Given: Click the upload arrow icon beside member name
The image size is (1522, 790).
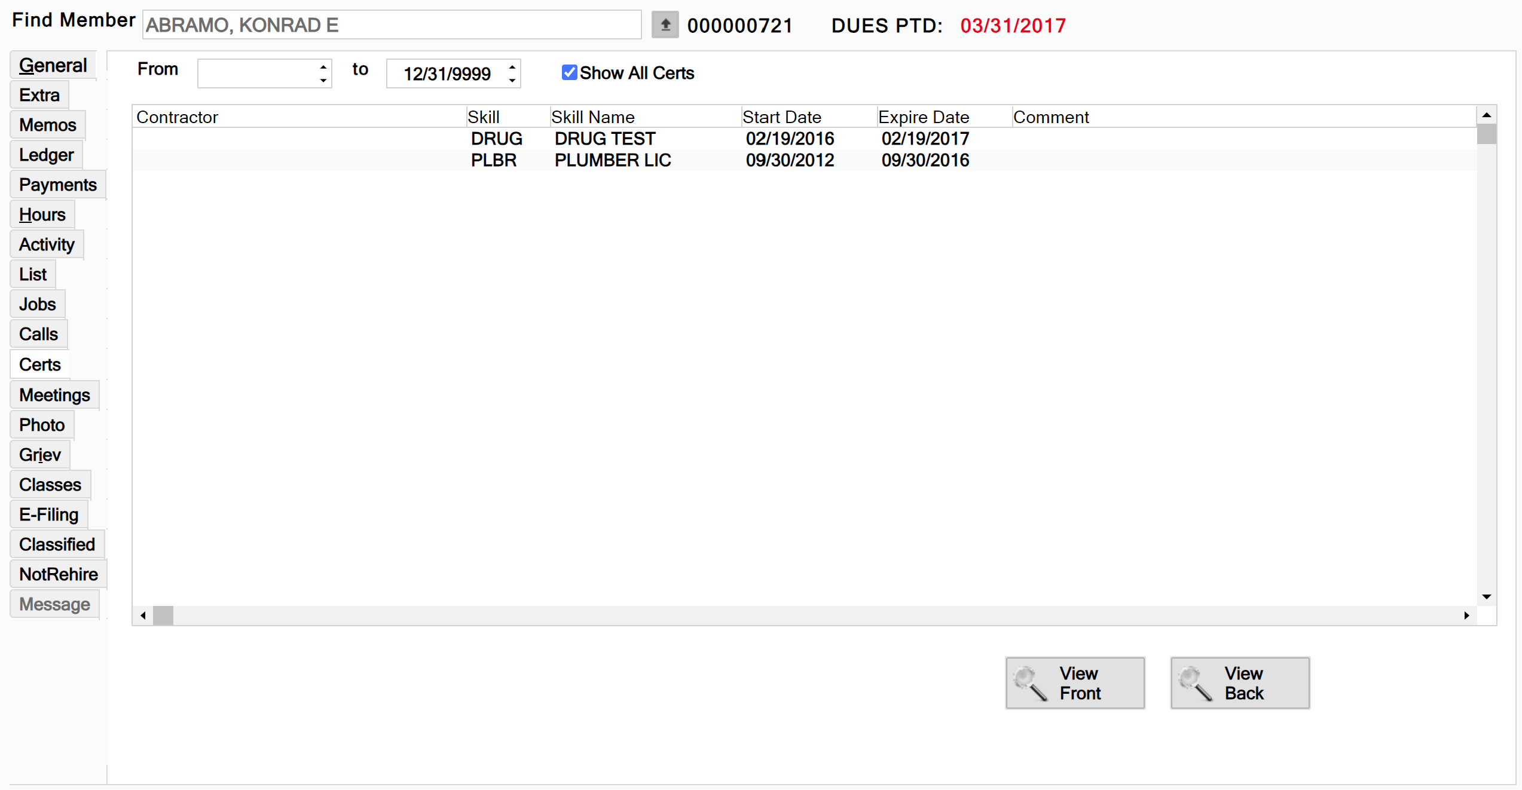Looking at the screenshot, I should coord(665,25).
